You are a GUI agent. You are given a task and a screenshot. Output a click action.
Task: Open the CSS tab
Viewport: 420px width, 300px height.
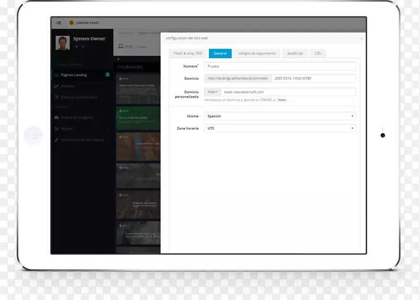click(x=318, y=53)
